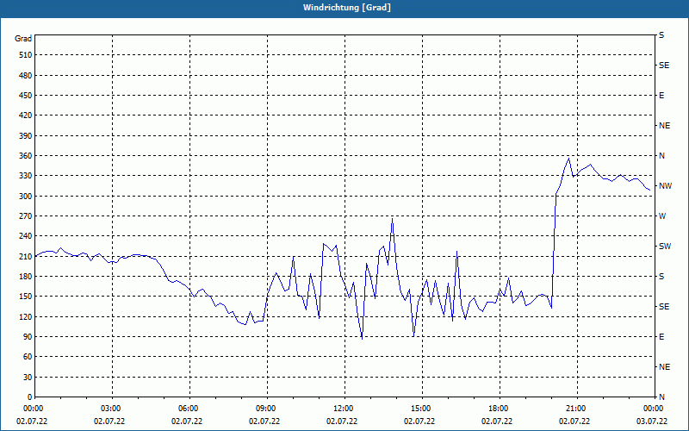689x431 pixels.
Task: Click the 02.07.22 date under 12:00
Action: [x=342, y=422]
